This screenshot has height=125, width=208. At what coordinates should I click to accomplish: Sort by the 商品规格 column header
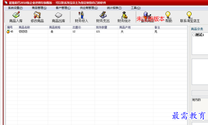point(60,27)
